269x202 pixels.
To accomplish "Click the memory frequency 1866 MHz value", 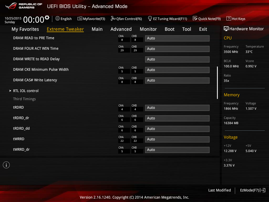I will pos(231,109).
